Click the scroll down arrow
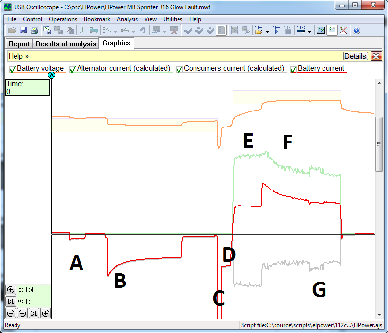Viewport: 388px width, 333px height. pyautogui.click(x=379, y=315)
